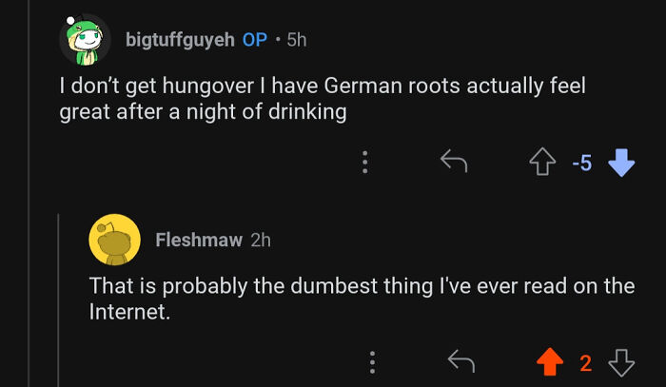Visit the Fleshmaw user profile name

(198, 240)
